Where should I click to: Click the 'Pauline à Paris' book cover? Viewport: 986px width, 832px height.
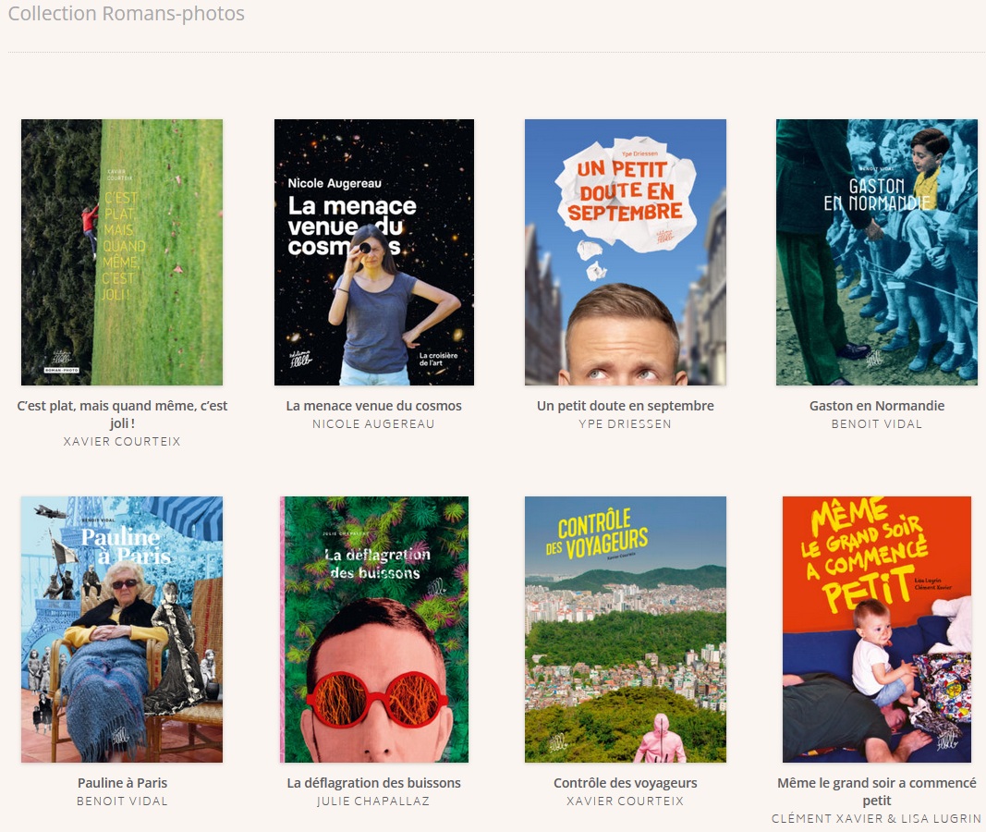click(122, 629)
